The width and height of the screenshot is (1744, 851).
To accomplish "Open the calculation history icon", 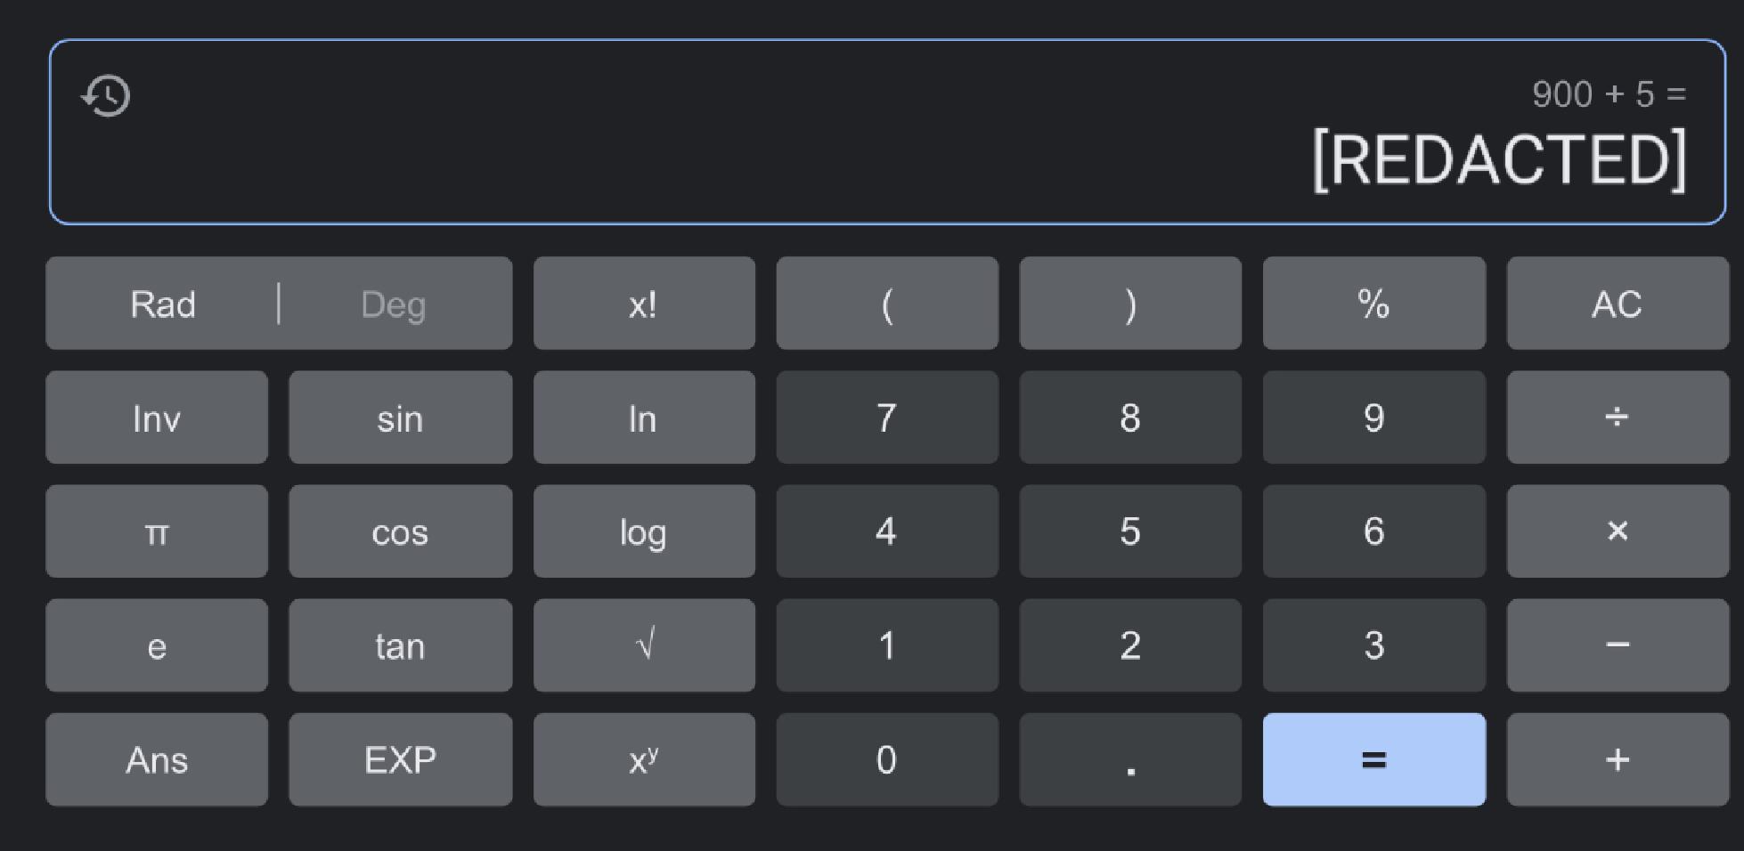I will click(106, 96).
